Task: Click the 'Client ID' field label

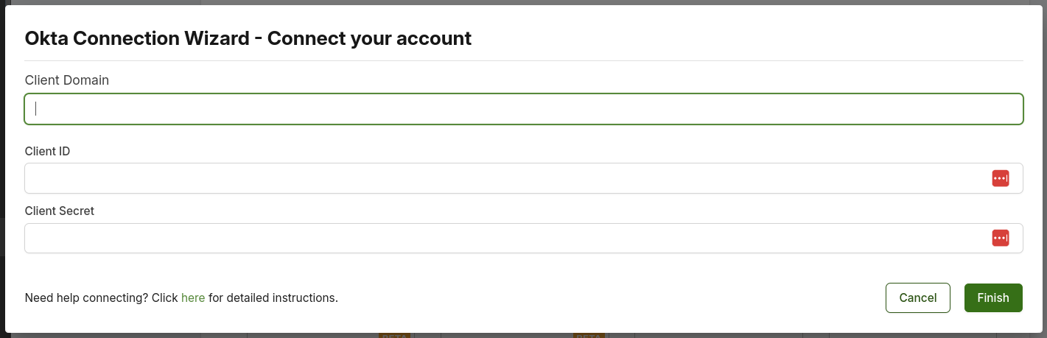Action: coord(48,151)
